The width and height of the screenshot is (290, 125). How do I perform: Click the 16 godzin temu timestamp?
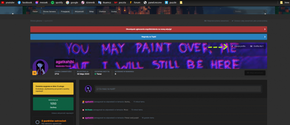148,118
